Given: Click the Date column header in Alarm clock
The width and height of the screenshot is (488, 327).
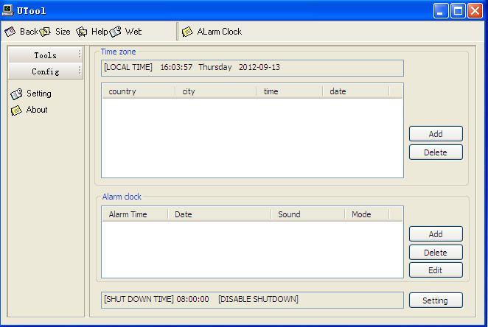Looking at the screenshot, I should [220, 214].
